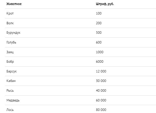Select the Бурундук animal cell
Image resolution: width=156 pixels, height=113 pixels.
tap(13, 33)
